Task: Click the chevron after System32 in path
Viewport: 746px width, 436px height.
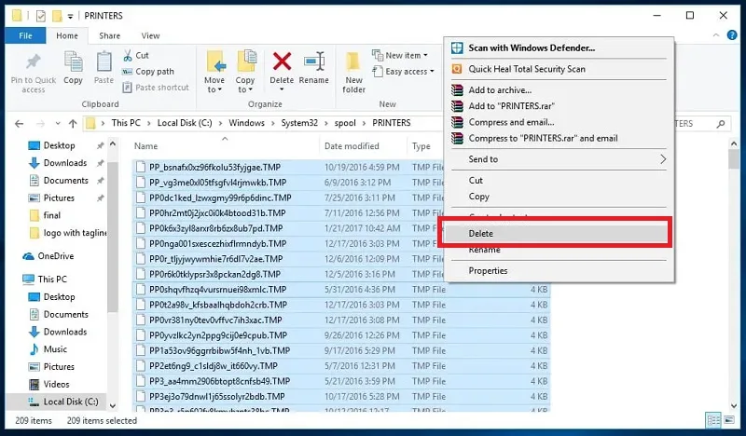Action: [x=325, y=123]
